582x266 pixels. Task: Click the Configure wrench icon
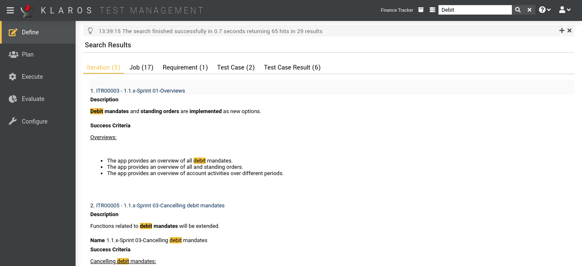click(x=13, y=121)
